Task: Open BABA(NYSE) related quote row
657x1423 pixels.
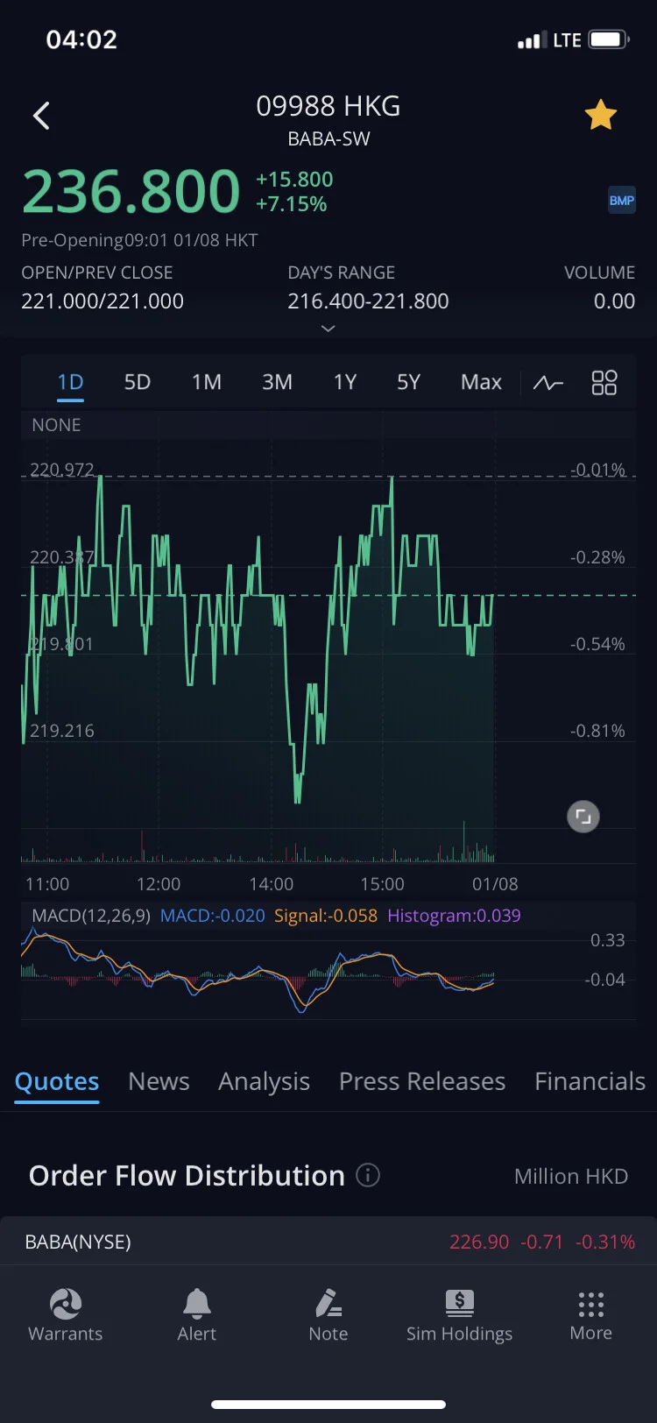Action: point(328,1242)
